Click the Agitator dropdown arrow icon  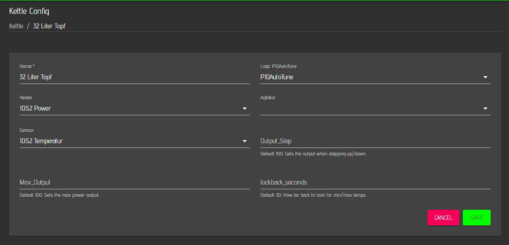click(x=485, y=109)
